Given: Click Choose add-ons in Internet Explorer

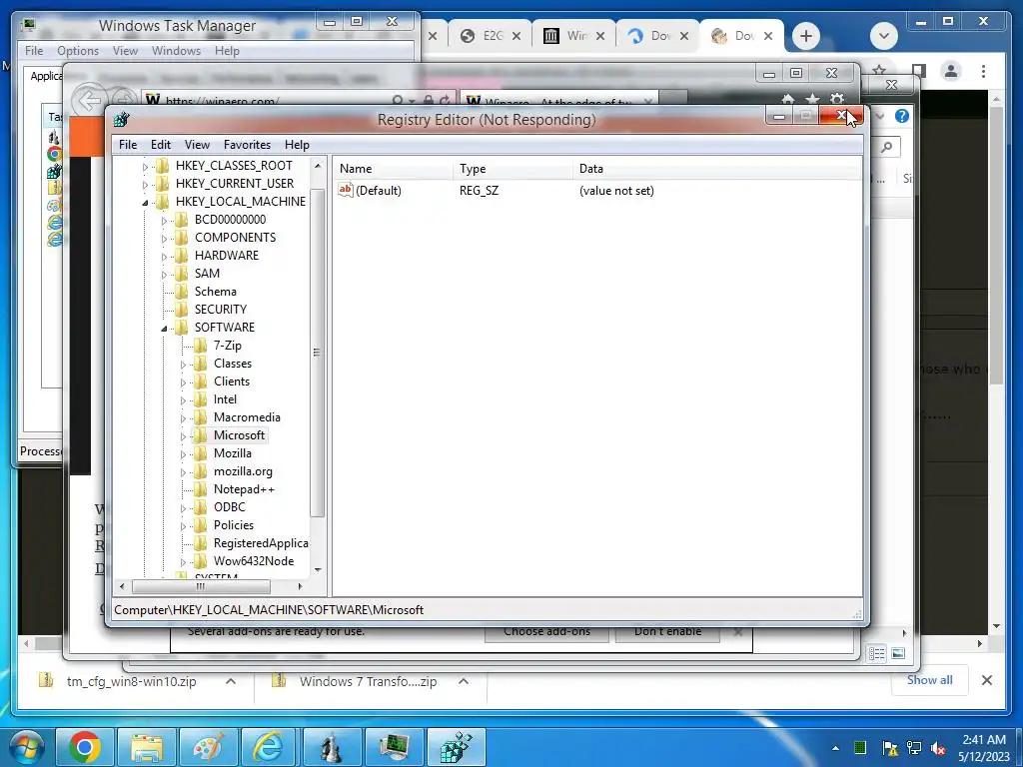Looking at the screenshot, I should [546, 631].
